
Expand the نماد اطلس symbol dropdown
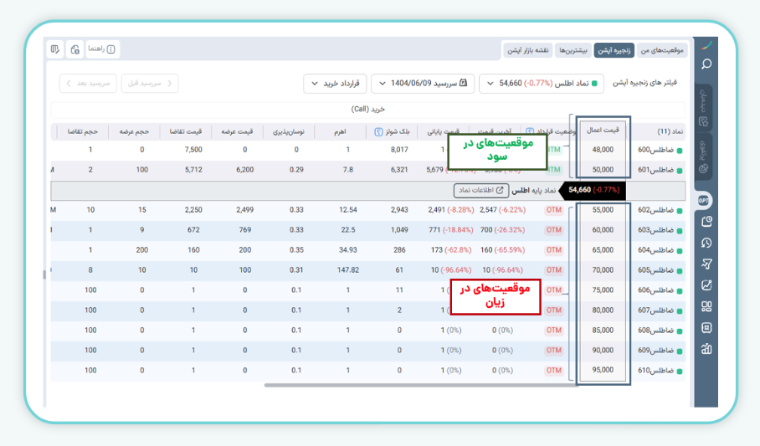(x=542, y=84)
